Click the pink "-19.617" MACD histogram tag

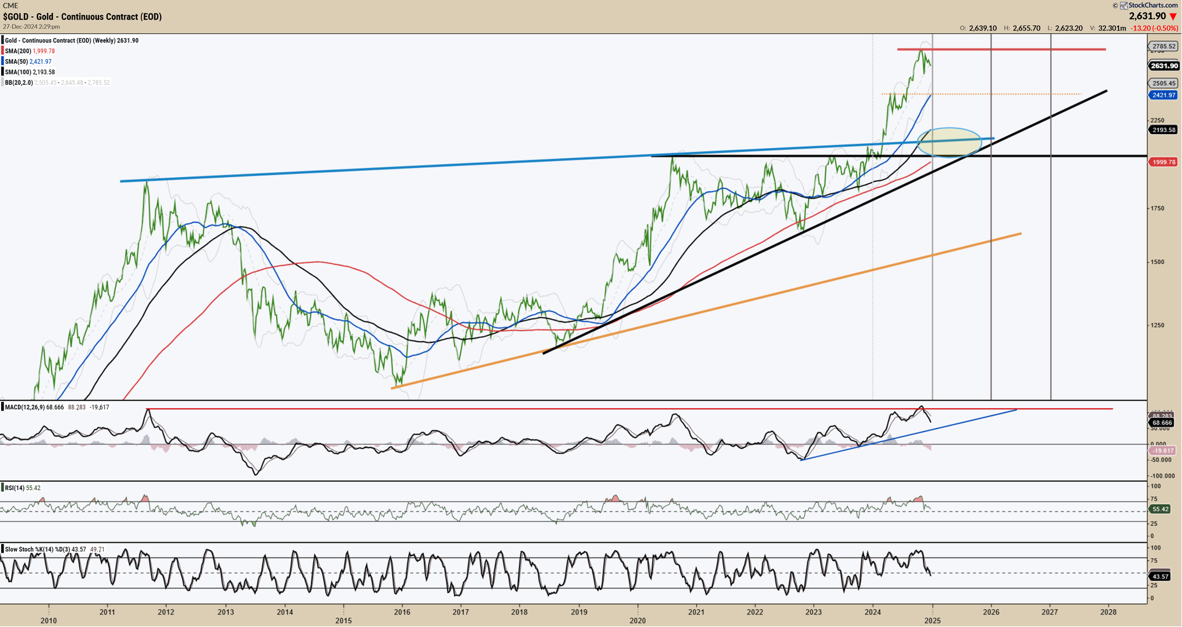[1162, 451]
